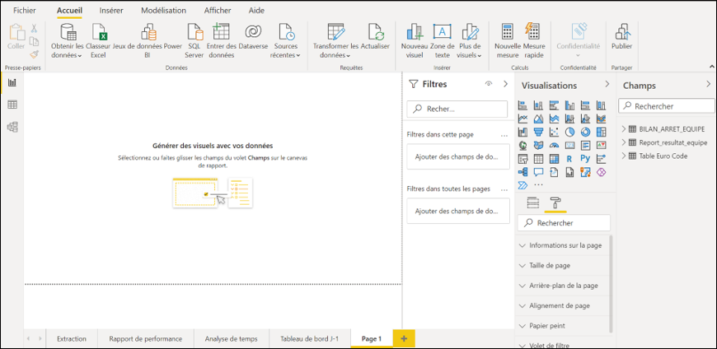Select the gauge visual
This screenshot has width=717, height=349.
554,145
